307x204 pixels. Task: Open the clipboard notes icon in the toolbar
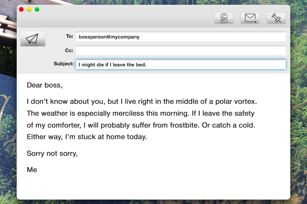pyautogui.click(x=223, y=18)
